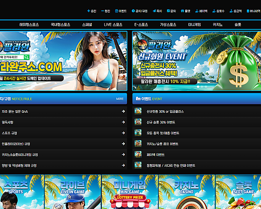This screenshot has height=209, width=261.
Task: Click the 문의 inquiry checkbox icon
Action: pyautogui.click(x=168, y=11)
